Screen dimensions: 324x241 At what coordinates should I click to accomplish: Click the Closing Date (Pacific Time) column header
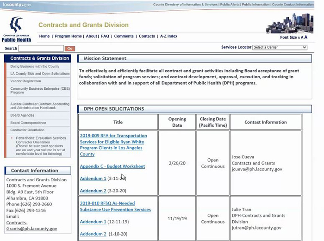(x=213, y=122)
